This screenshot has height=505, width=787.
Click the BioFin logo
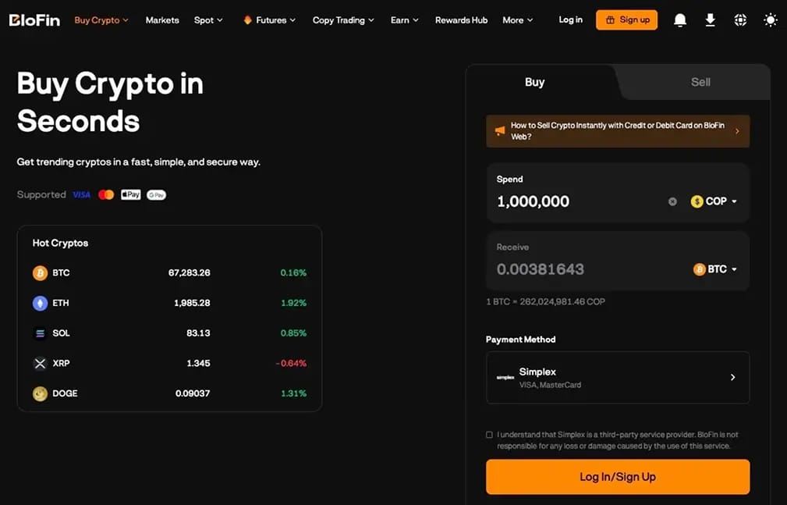click(34, 20)
